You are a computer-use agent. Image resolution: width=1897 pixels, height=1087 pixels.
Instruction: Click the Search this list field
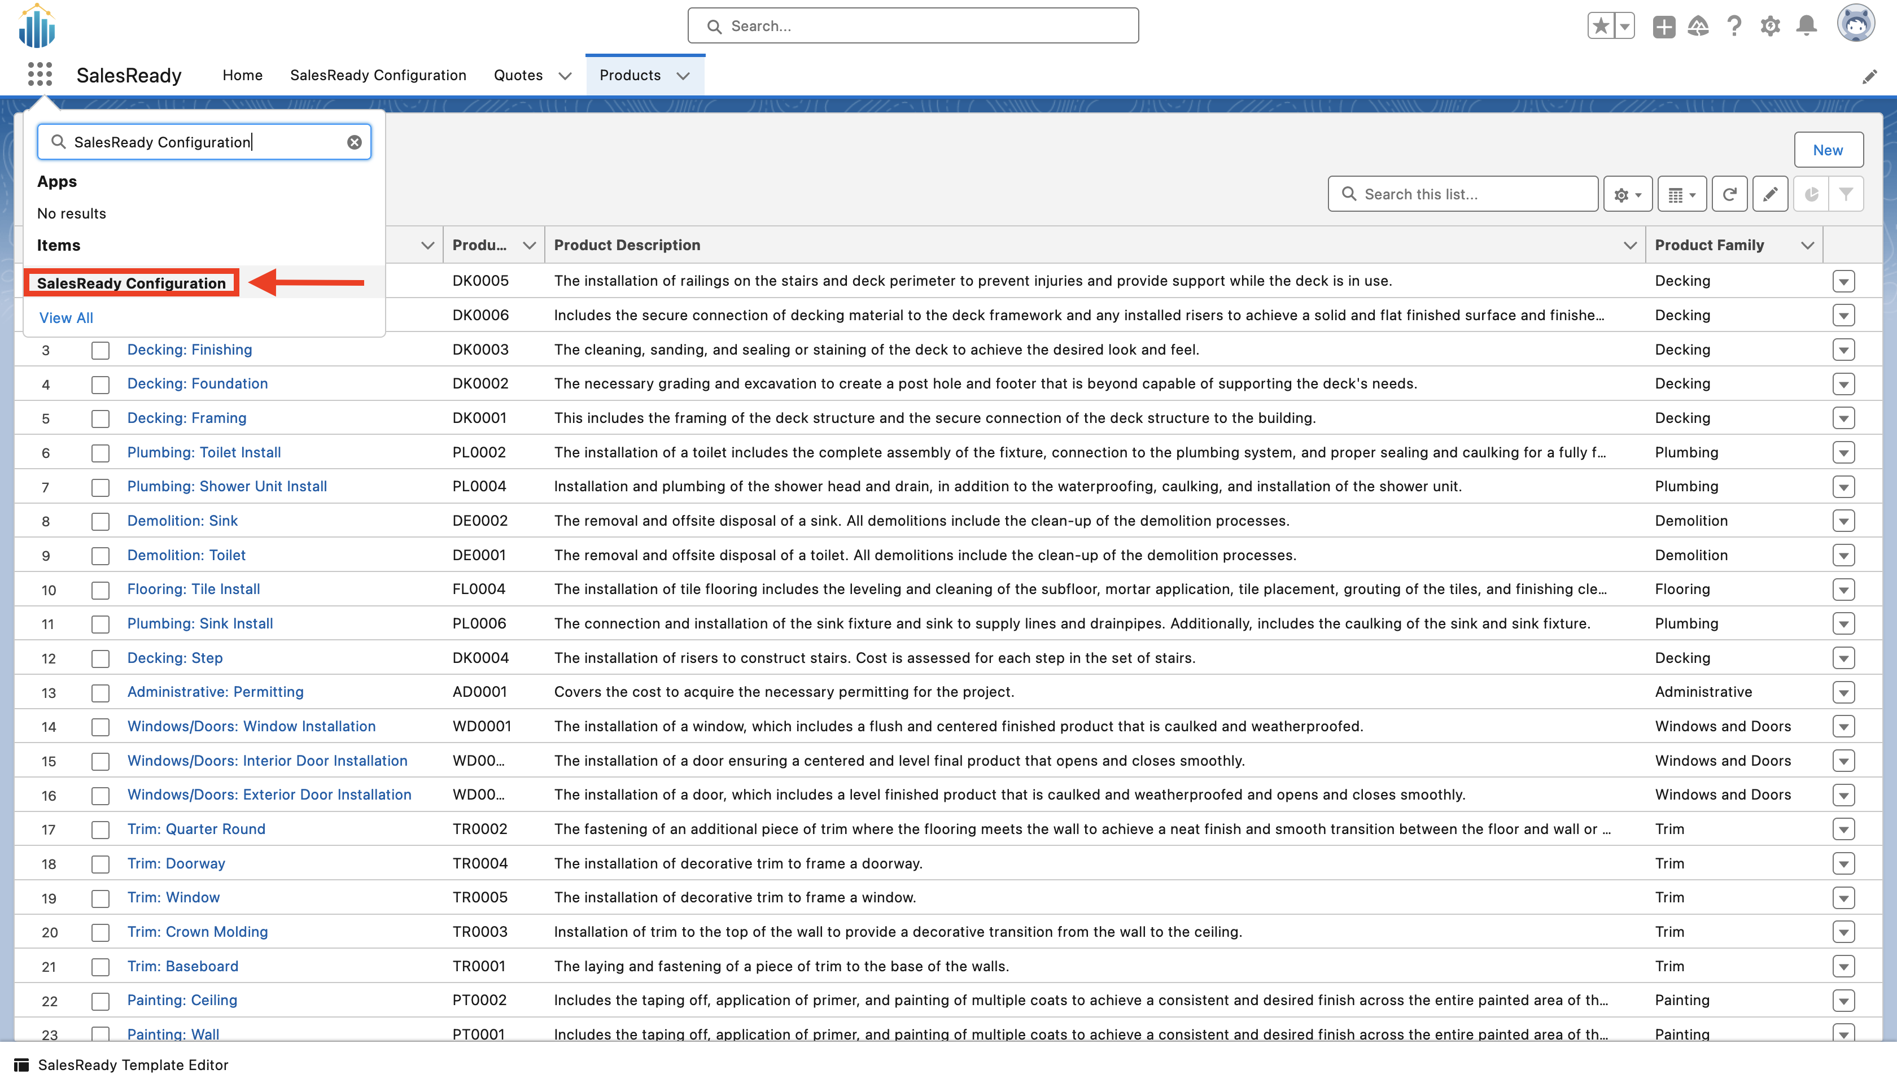tap(1463, 195)
